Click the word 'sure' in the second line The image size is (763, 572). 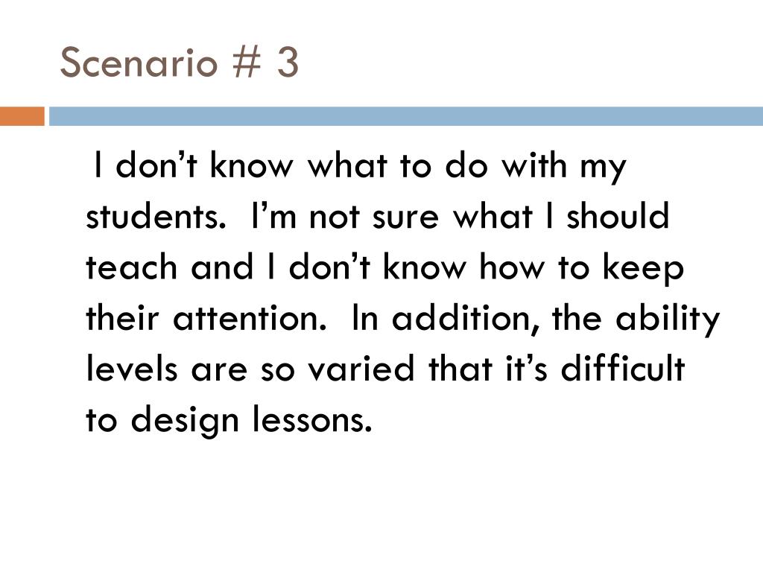coord(405,218)
